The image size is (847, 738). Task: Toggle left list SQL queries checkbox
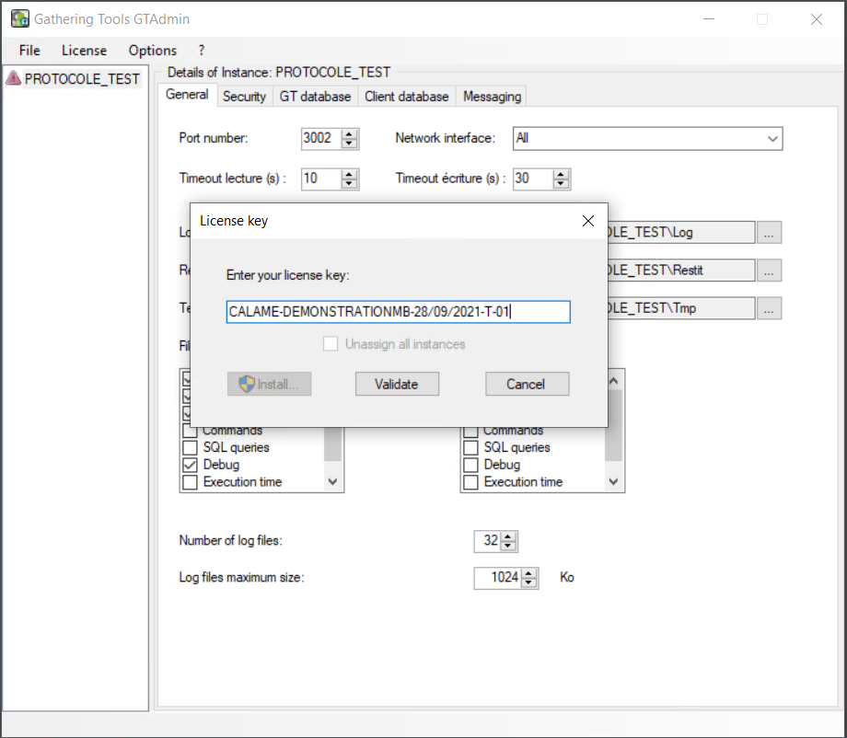coord(190,447)
